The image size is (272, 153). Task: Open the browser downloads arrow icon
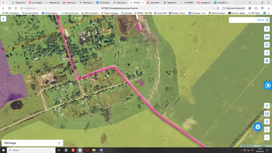tap(269, 8)
